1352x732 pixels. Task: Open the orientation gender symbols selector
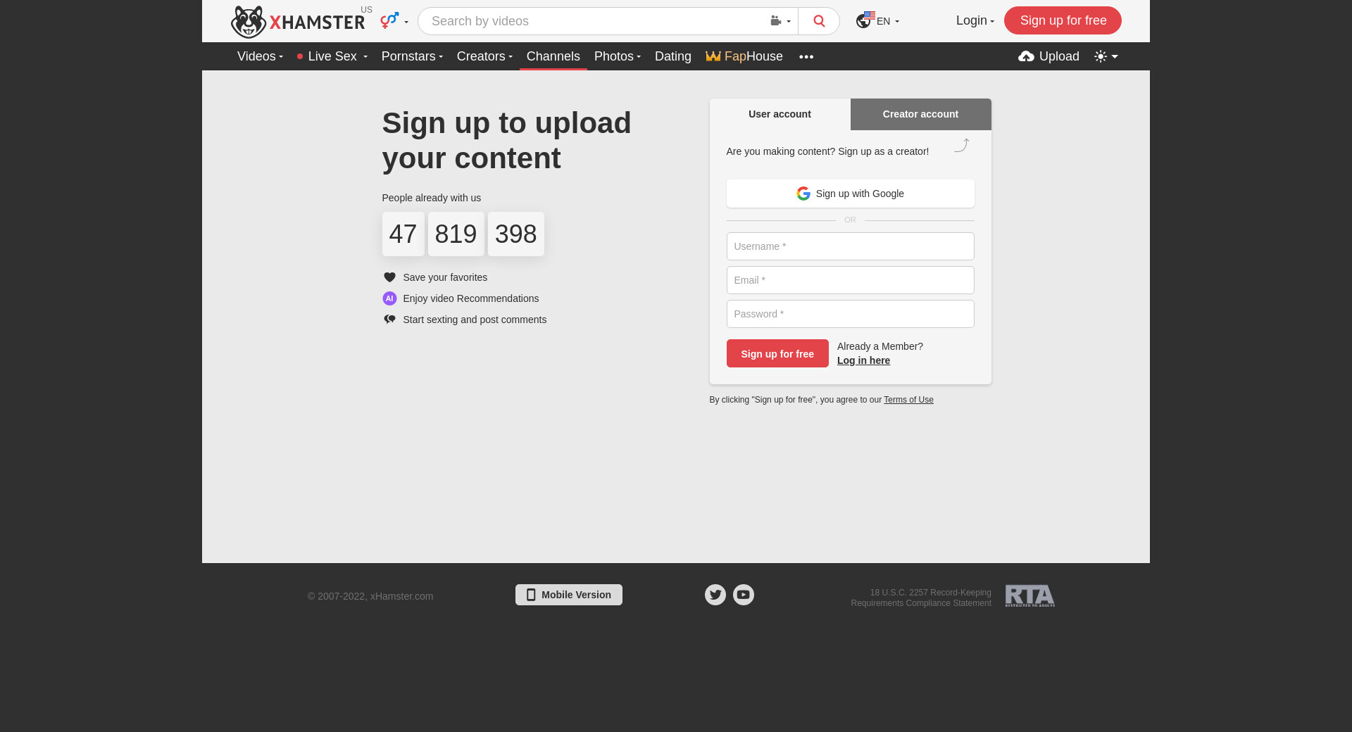(x=394, y=20)
